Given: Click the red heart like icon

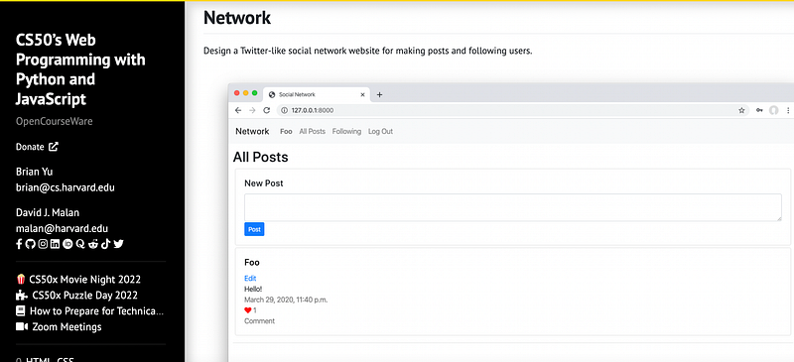Looking at the screenshot, I should (247, 310).
